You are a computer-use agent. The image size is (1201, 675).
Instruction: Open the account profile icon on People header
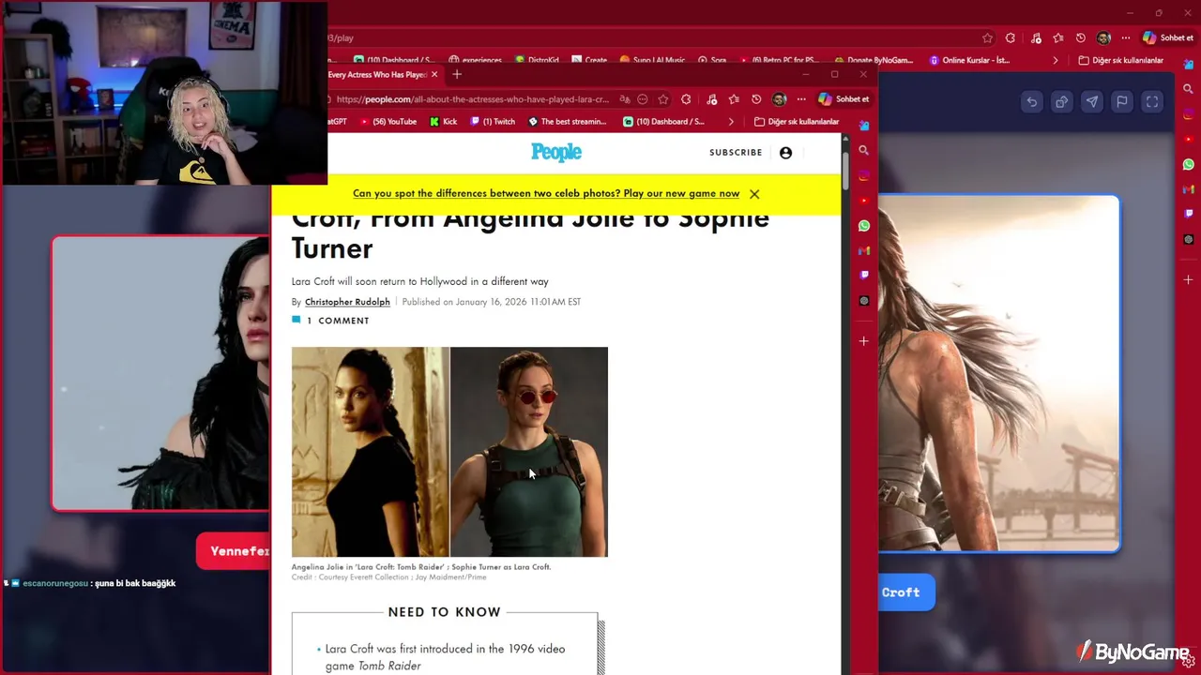785,153
